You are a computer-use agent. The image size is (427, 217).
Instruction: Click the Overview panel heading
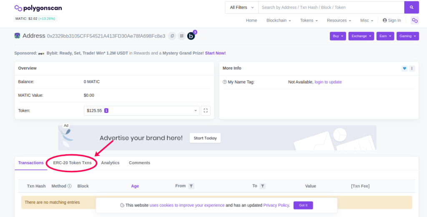[27, 68]
